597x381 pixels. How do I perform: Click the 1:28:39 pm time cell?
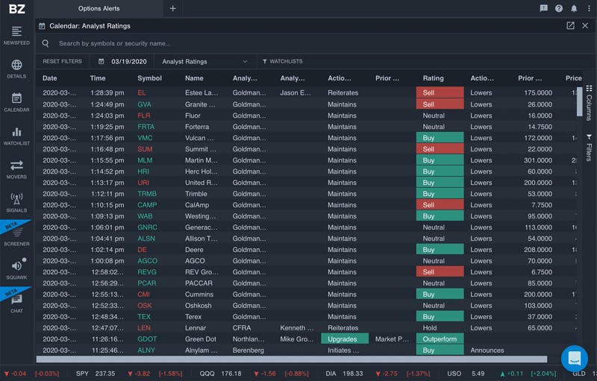point(107,92)
